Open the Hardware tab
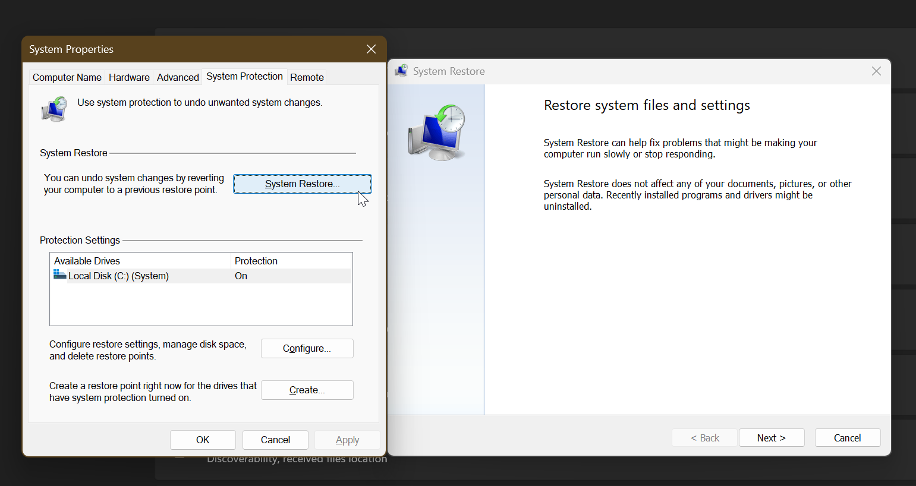The image size is (916, 486). [129, 77]
